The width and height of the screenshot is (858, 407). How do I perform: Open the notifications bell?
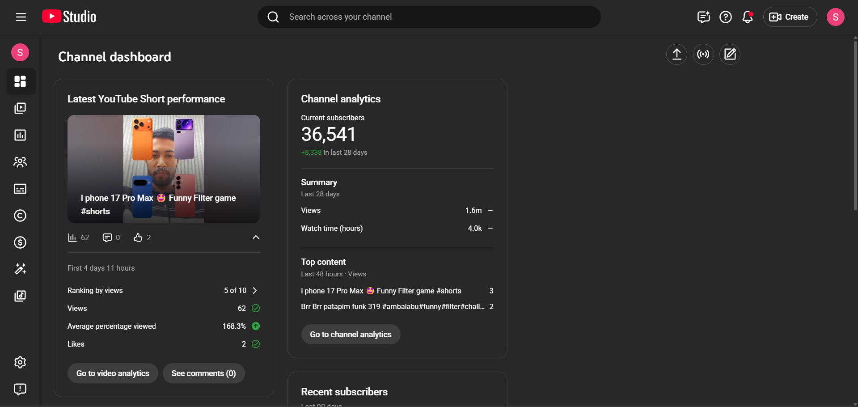tap(747, 17)
